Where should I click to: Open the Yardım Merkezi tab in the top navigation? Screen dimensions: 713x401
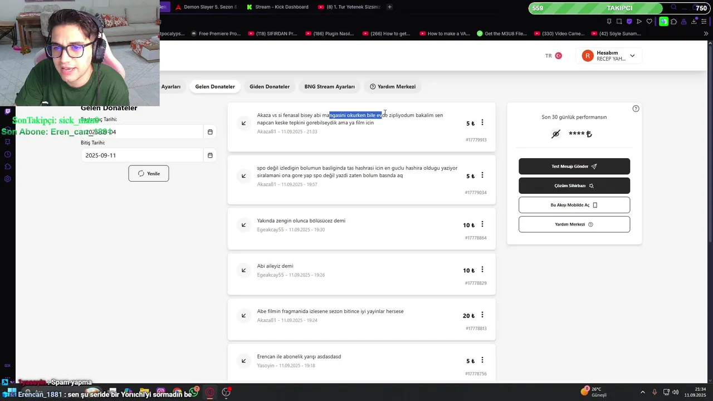tap(393, 87)
